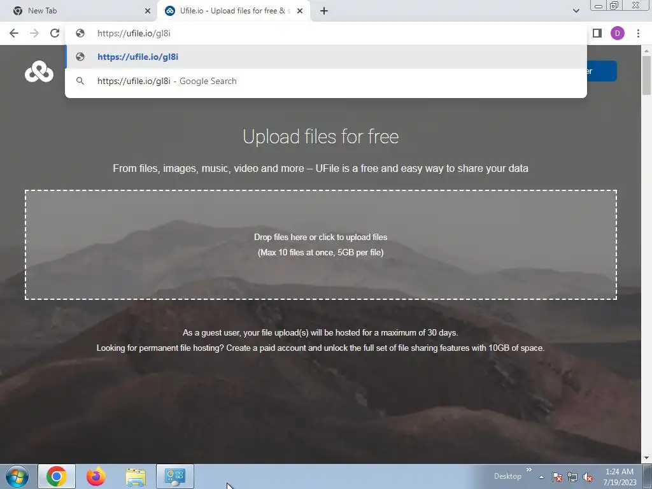Switch to the New Tab tab
Viewport: 652px width, 489px height.
tap(79, 11)
